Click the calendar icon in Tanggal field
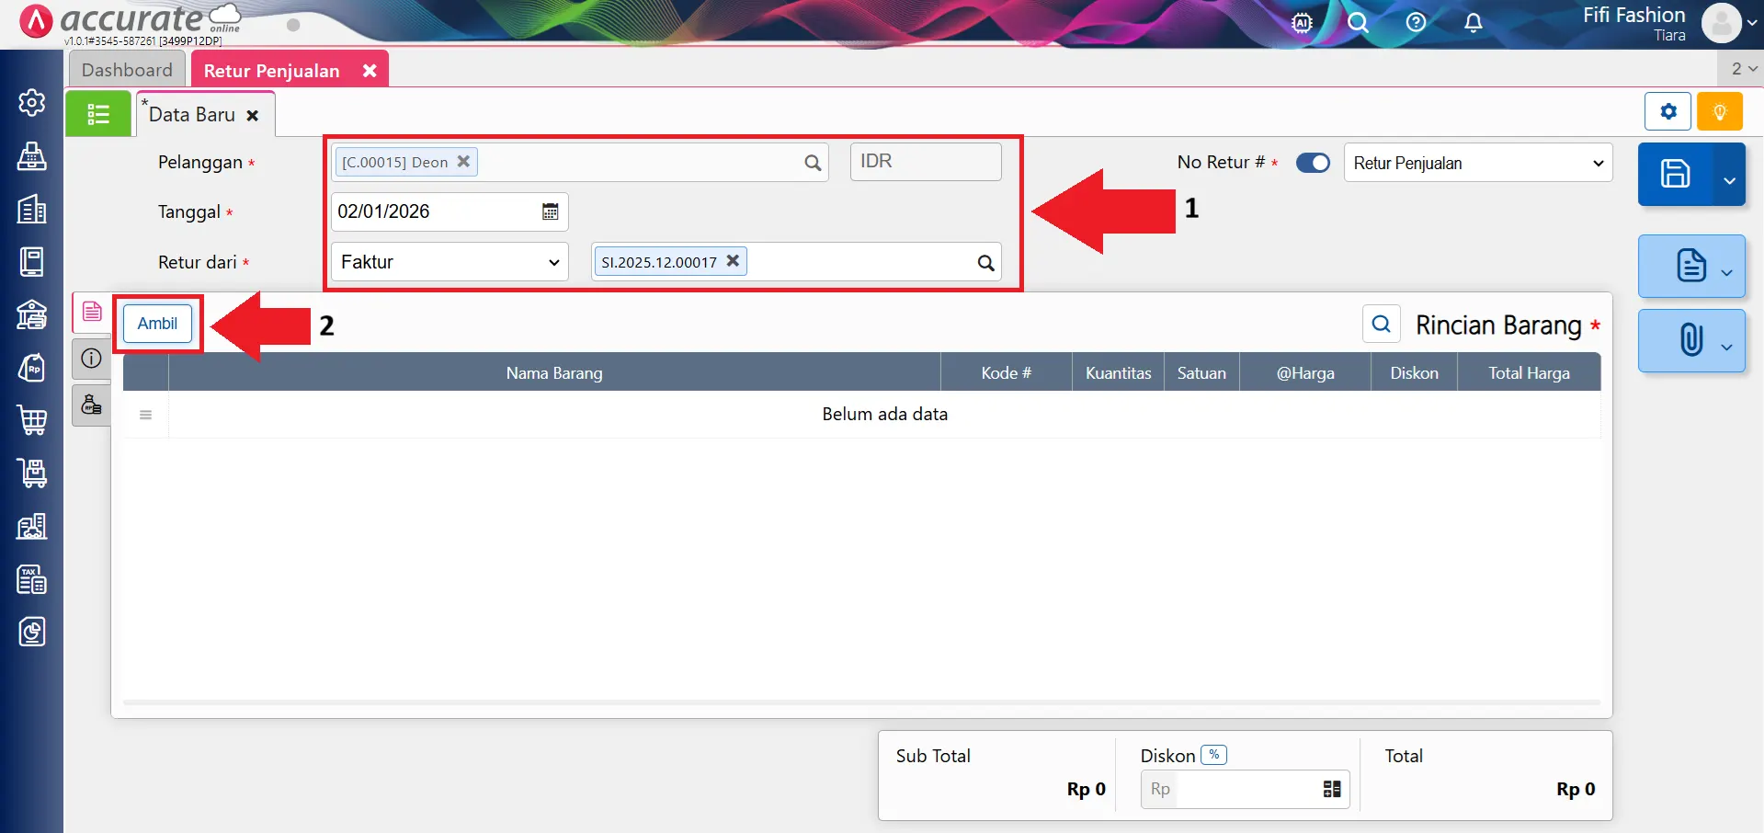The width and height of the screenshot is (1764, 833). (550, 212)
